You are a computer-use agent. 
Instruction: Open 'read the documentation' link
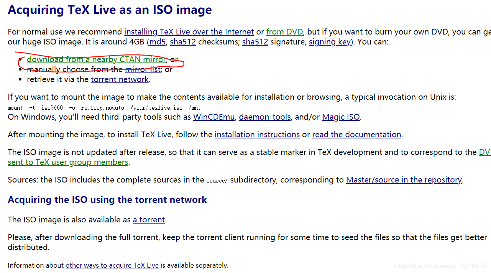tap(357, 135)
